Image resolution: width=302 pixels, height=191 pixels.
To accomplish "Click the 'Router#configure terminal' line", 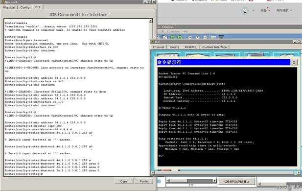I will (26, 40).
